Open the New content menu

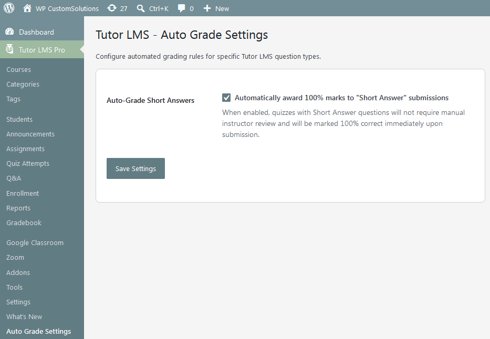222,9
